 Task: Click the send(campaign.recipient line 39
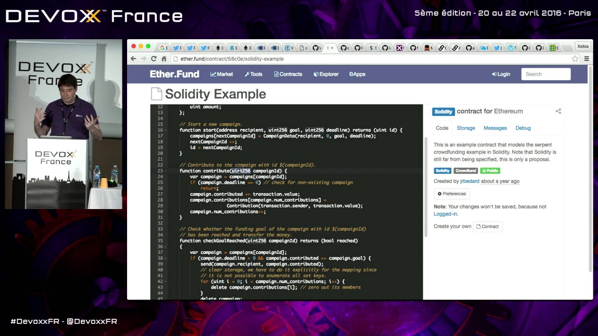tap(262, 264)
